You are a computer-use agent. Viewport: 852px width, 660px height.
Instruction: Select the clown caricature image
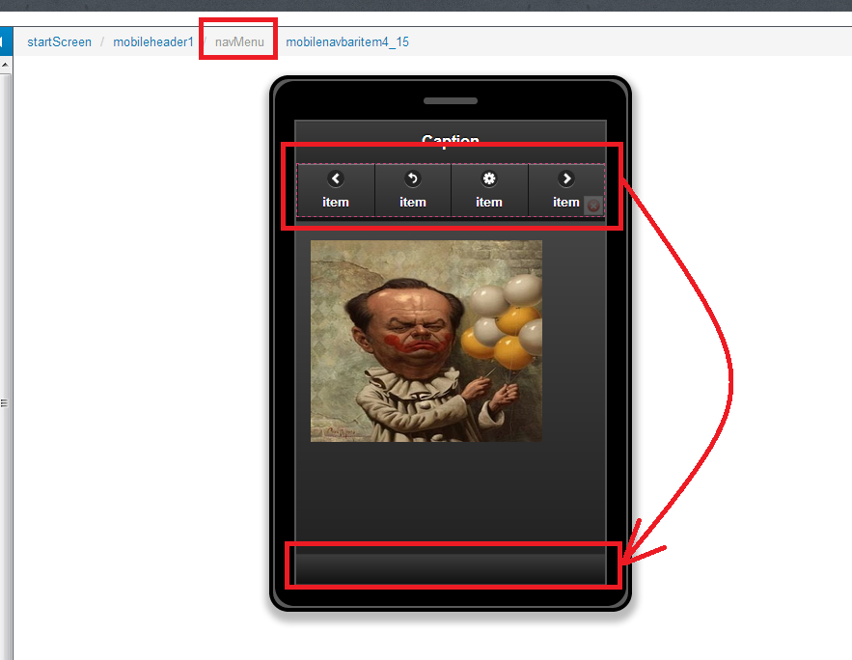pyautogui.click(x=426, y=341)
